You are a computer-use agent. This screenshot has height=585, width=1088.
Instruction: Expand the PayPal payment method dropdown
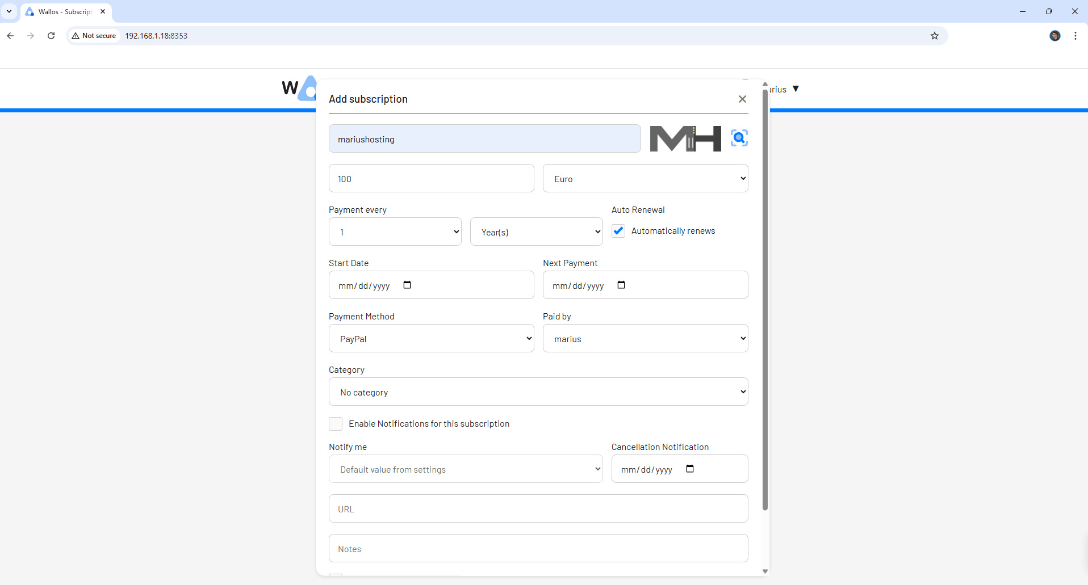tap(431, 339)
